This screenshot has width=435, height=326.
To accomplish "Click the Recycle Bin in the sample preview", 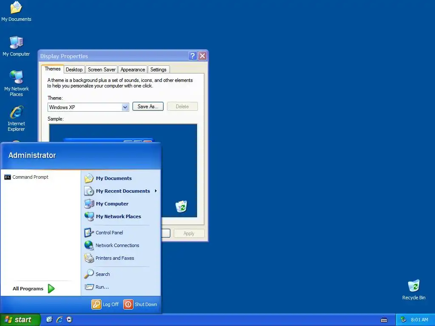I will [181, 206].
